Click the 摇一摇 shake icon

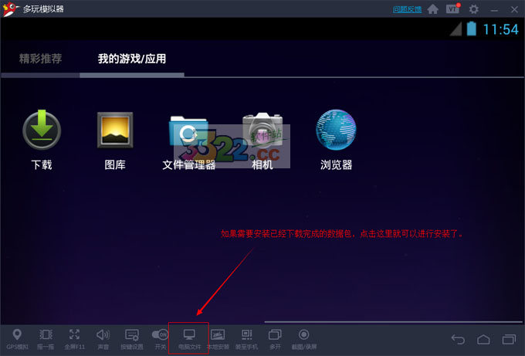click(x=46, y=339)
